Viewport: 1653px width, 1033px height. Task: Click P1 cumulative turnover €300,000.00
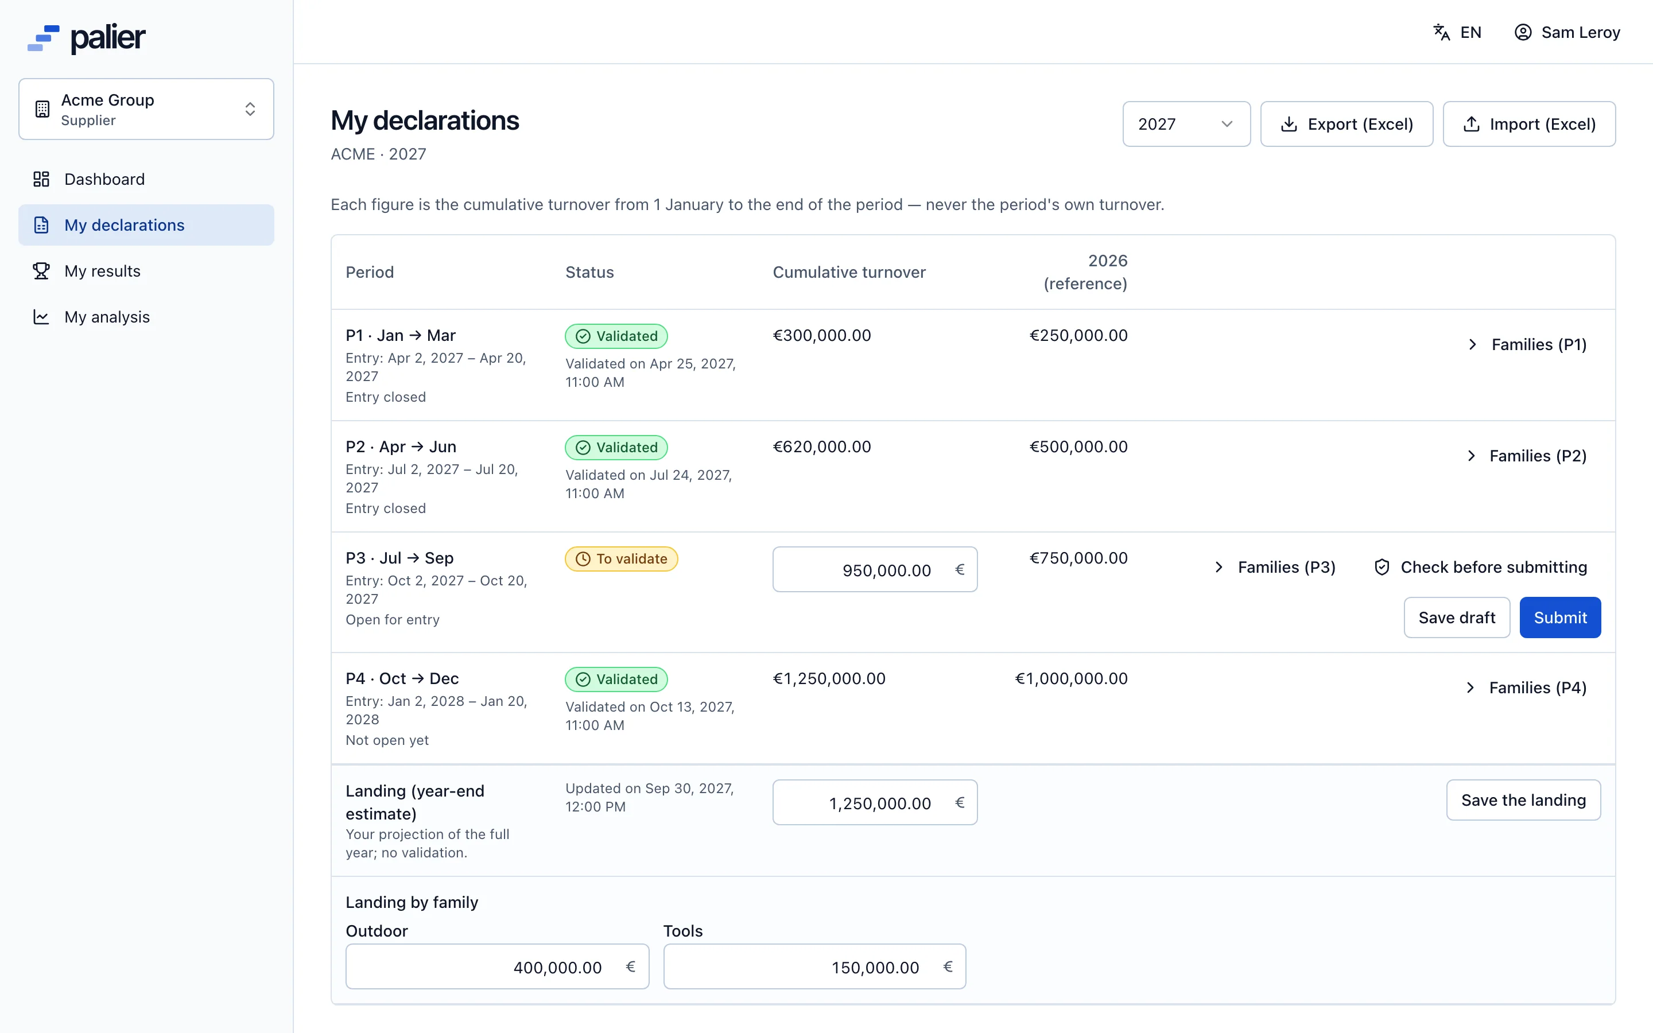click(822, 336)
